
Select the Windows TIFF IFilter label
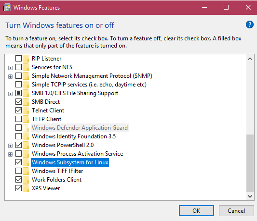pyautogui.click(x=57, y=171)
